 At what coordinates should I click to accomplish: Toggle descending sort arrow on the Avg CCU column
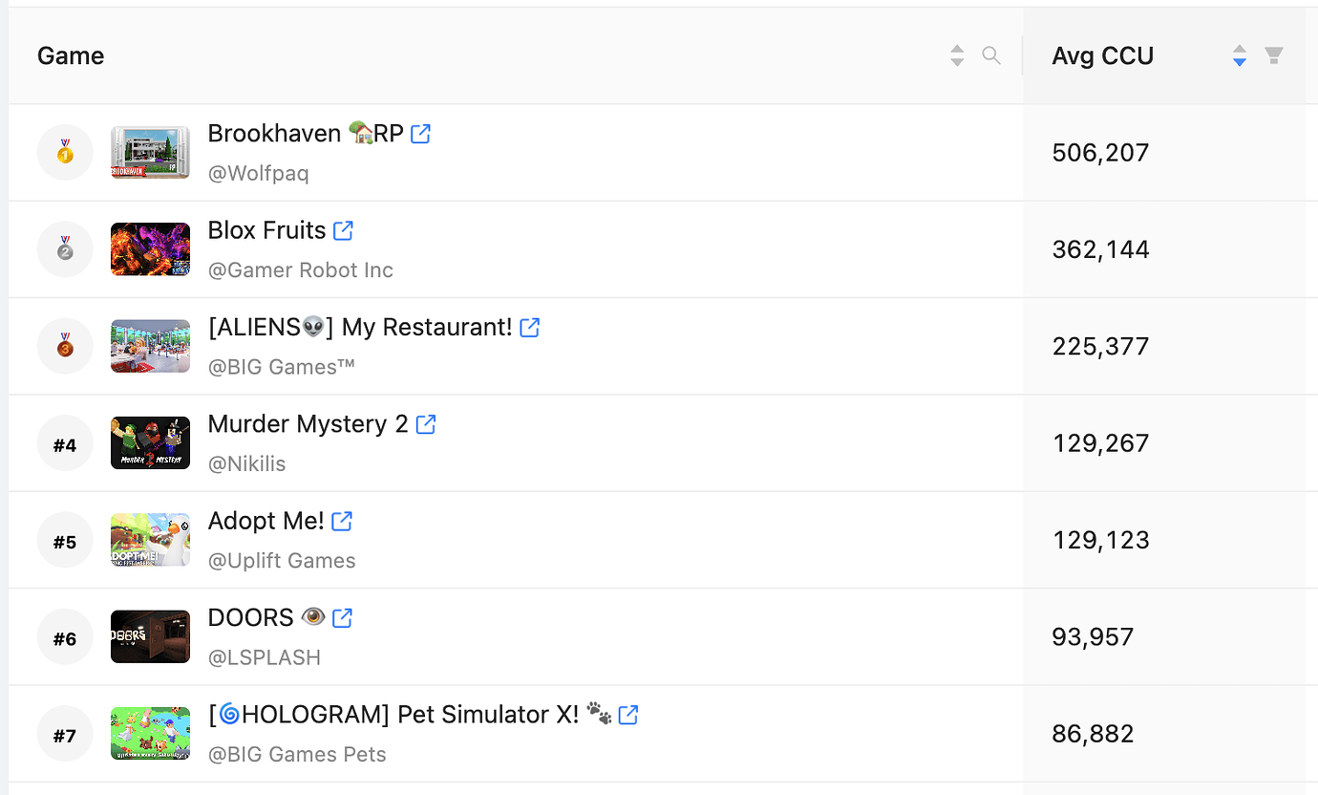click(x=1239, y=61)
